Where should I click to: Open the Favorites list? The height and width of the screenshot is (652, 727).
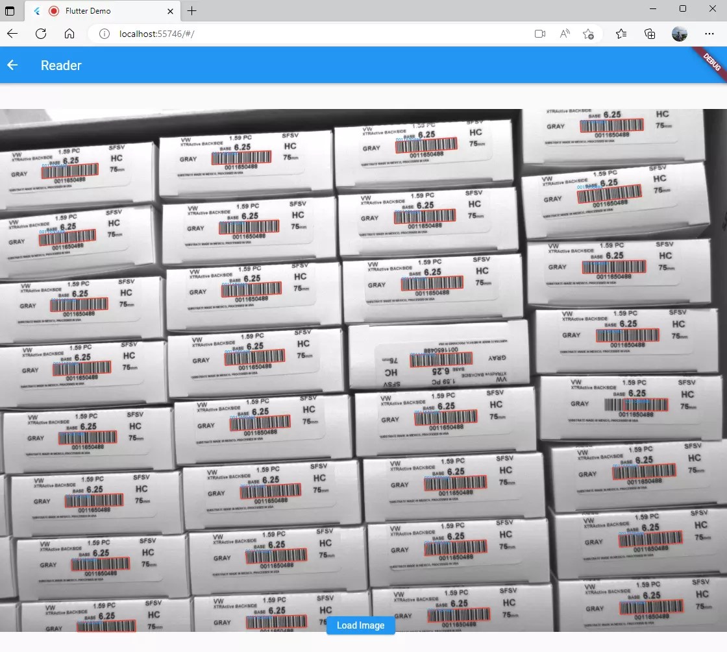coord(621,34)
